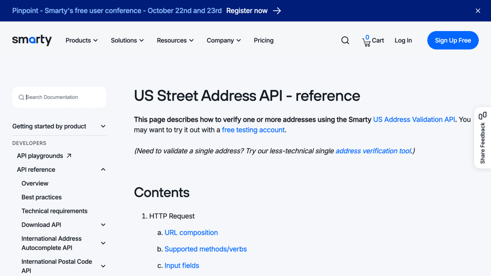Screen dimensions: 491x276
Task: Open the Products menu
Action: point(82,40)
